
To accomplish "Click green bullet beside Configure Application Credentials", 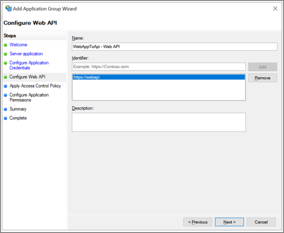I will coord(5,63).
